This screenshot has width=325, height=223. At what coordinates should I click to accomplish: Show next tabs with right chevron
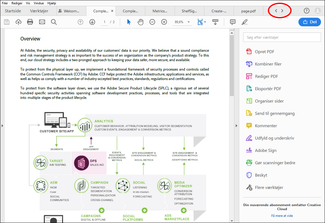click(x=282, y=11)
